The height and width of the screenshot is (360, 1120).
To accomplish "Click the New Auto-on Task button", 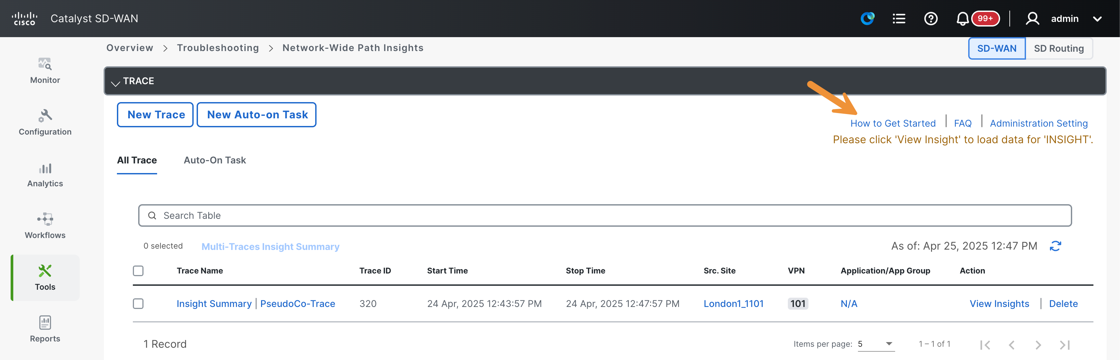I will point(256,114).
